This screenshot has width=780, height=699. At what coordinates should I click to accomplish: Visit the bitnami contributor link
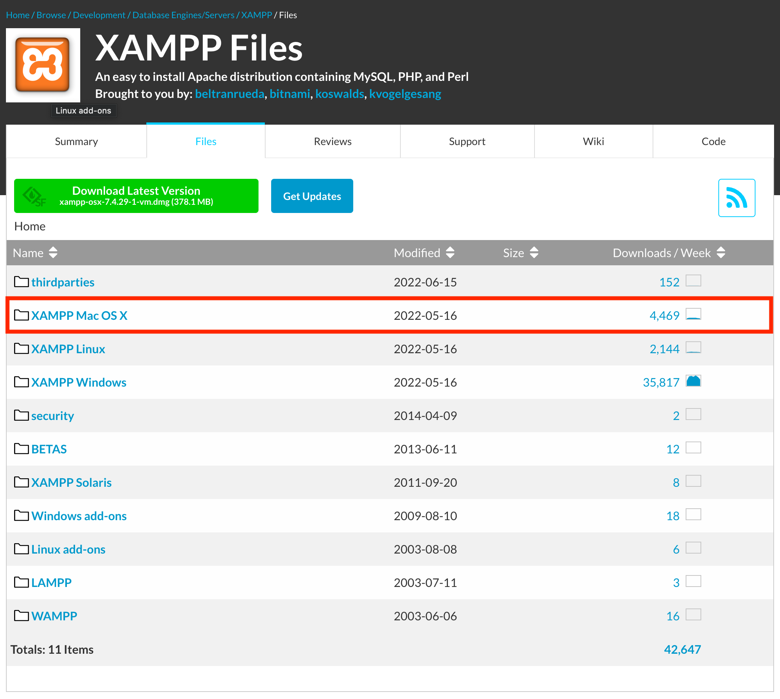pos(289,94)
